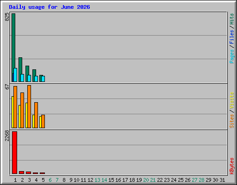Click day 5 on the date axis
The image size is (237, 185).
point(43,180)
